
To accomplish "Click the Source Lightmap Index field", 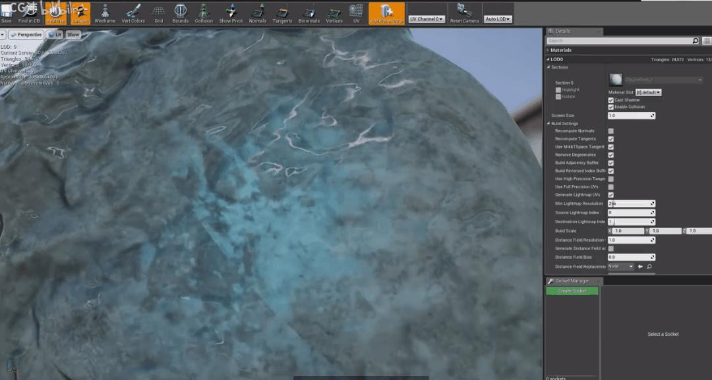I will point(632,213).
